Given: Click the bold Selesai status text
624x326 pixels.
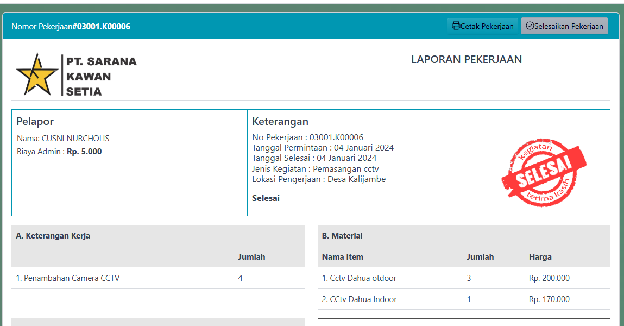Looking at the screenshot, I should [266, 198].
